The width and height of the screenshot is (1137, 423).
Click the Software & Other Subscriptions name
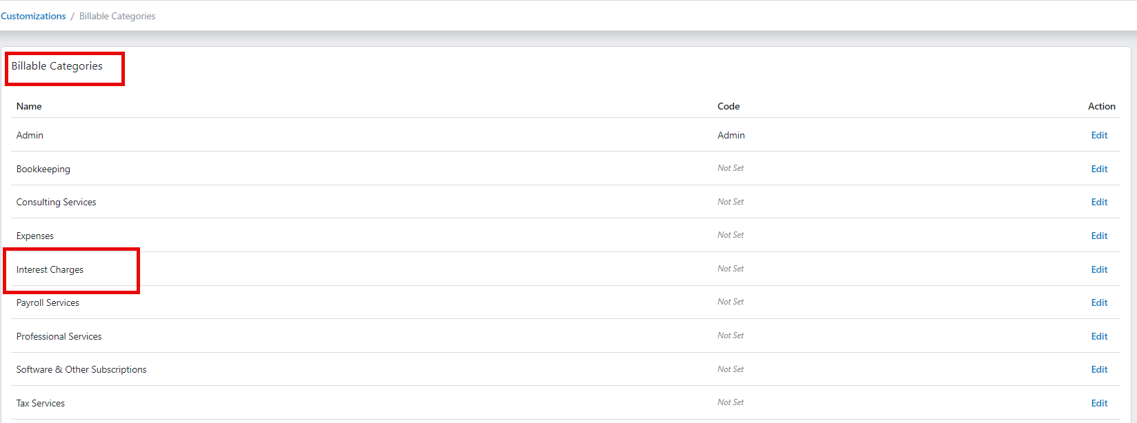pyautogui.click(x=81, y=369)
